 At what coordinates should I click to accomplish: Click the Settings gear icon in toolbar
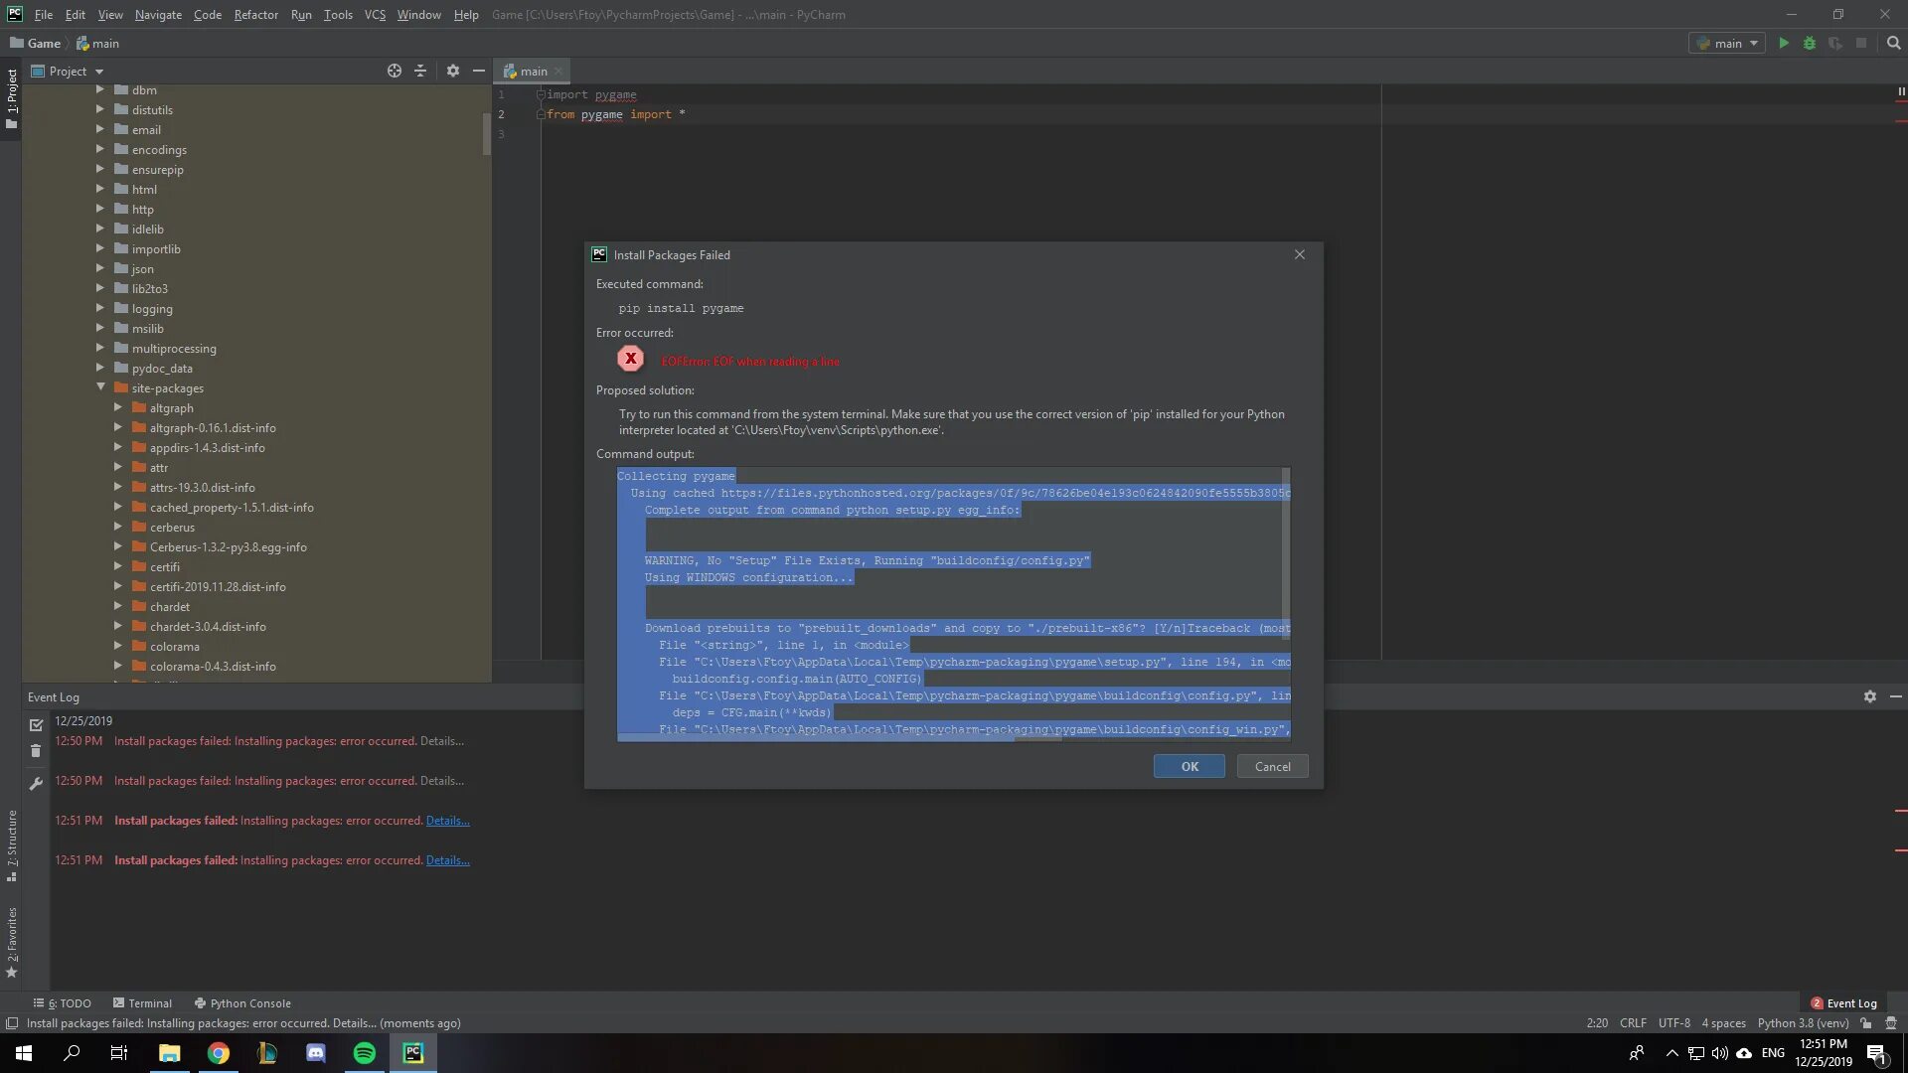pos(451,70)
